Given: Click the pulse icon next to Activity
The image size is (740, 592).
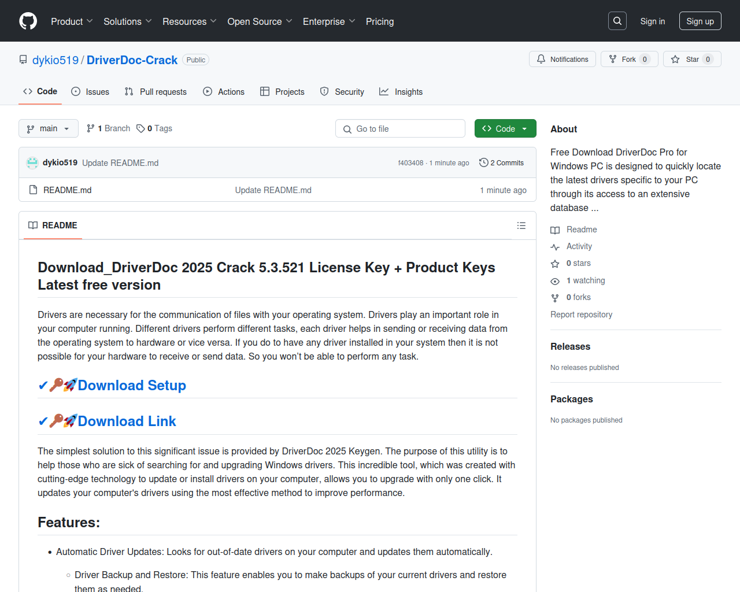Looking at the screenshot, I should pos(555,247).
